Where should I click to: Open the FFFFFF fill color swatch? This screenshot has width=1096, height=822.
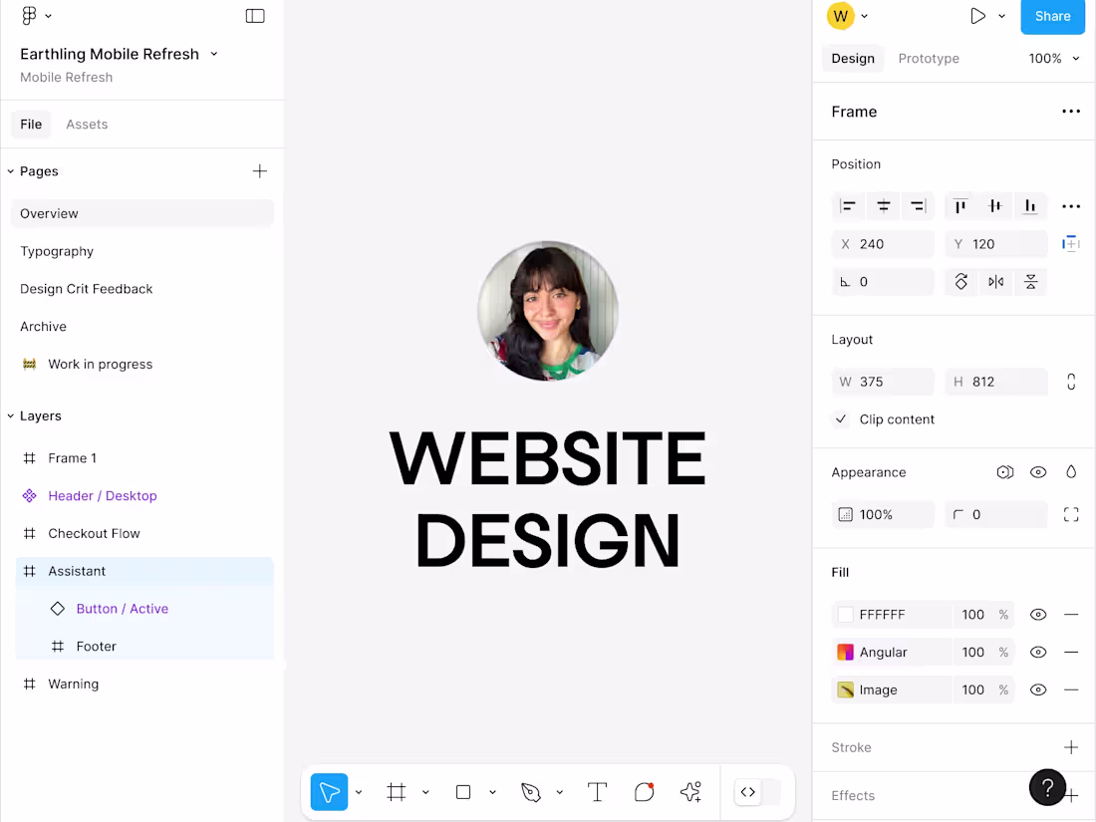[x=845, y=615]
